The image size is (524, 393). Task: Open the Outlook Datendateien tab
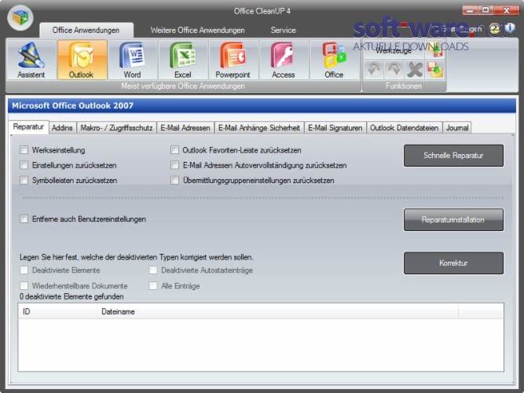(x=404, y=128)
